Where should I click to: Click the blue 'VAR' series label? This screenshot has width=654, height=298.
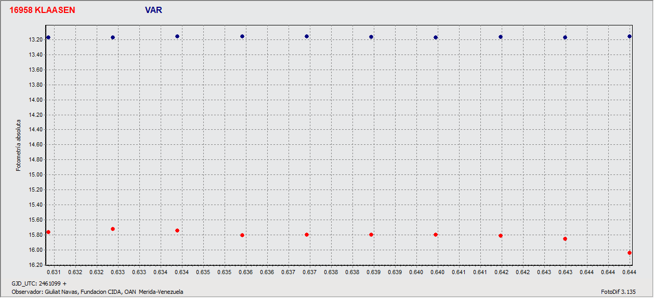pyautogui.click(x=154, y=10)
